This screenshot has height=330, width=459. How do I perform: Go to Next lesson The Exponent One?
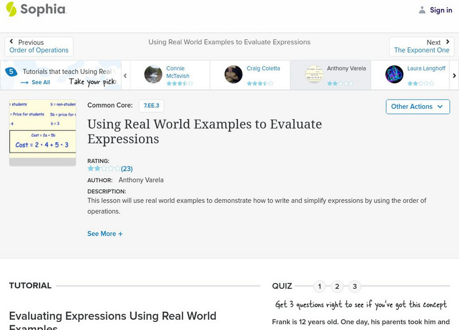(422, 46)
